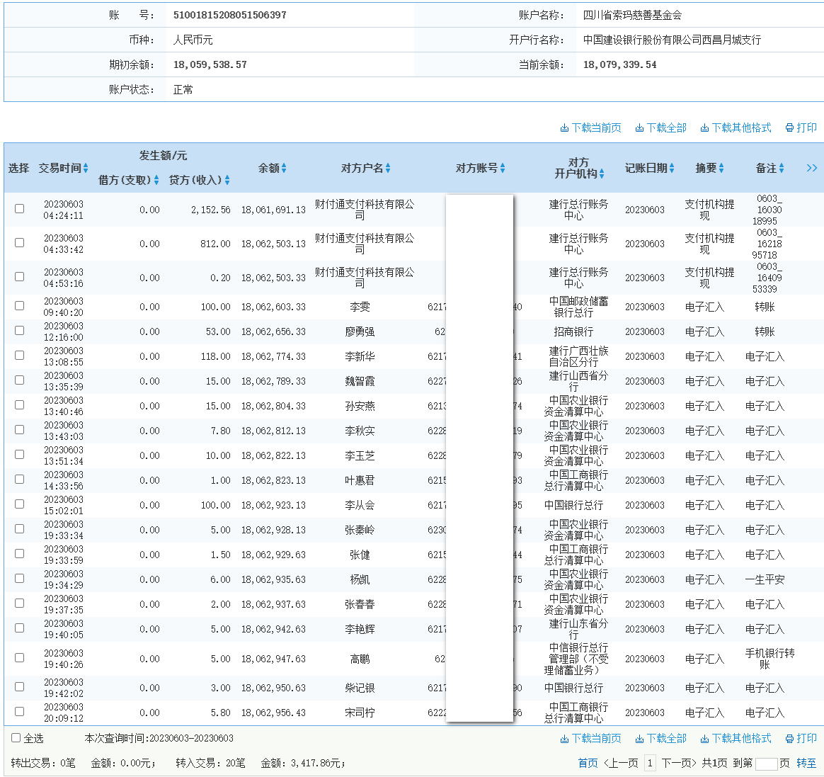Click 期初余额 value 18,059,538.57

point(210,64)
